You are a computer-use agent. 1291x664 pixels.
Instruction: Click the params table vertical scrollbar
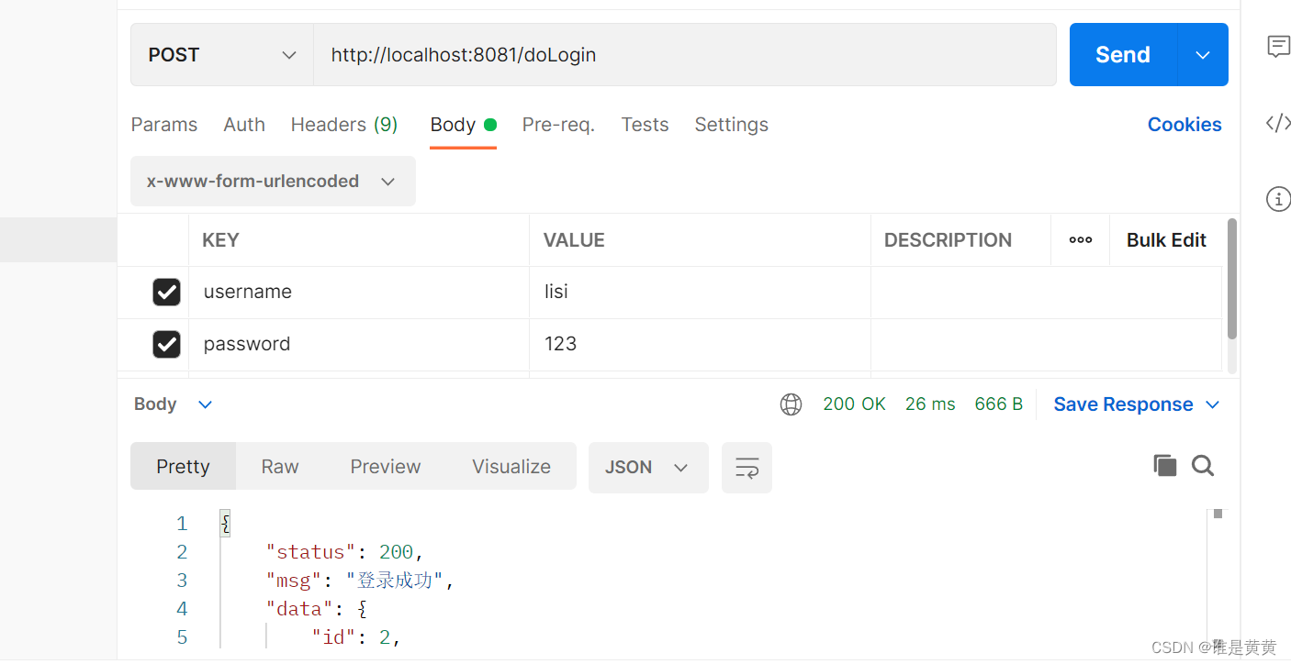click(x=1232, y=279)
